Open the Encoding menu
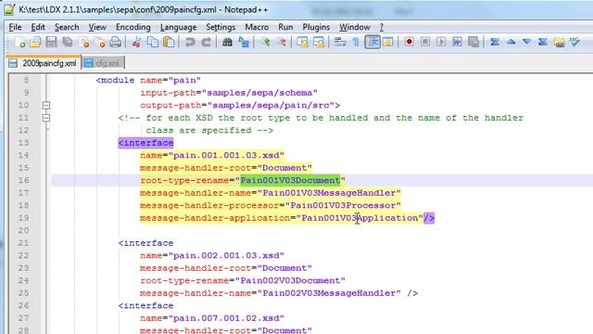The image size is (593, 334). coord(133,27)
